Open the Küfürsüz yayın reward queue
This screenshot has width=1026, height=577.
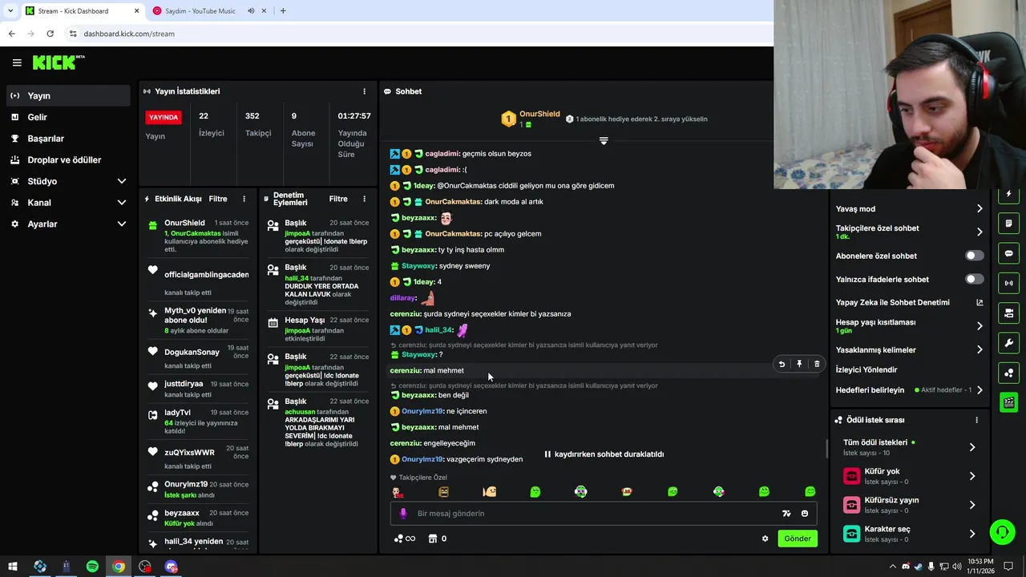coord(909,505)
